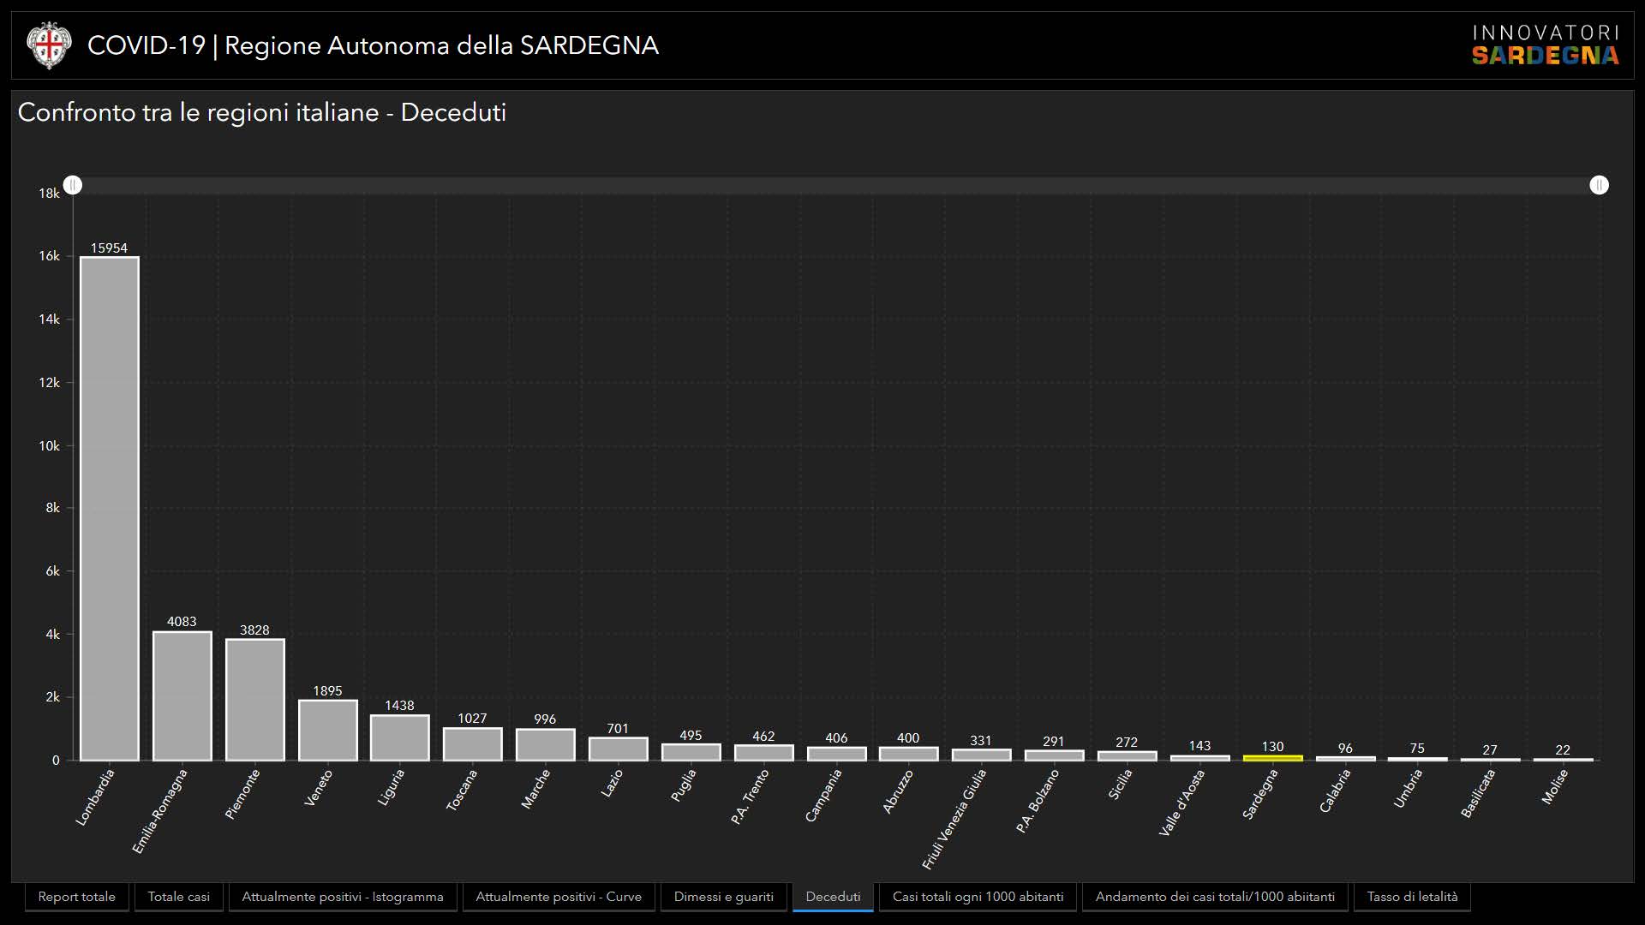The width and height of the screenshot is (1645, 925).
Task: Open the Report totale tab
Action: pyautogui.click(x=76, y=897)
